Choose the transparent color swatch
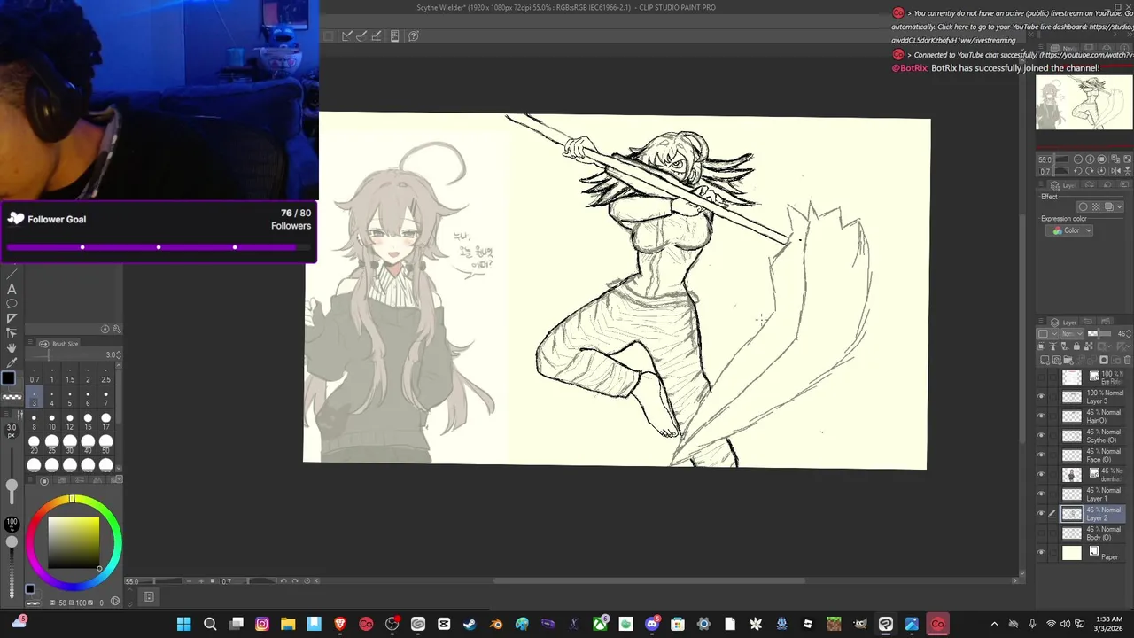The height and width of the screenshot is (638, 1134). coord(12,397)
